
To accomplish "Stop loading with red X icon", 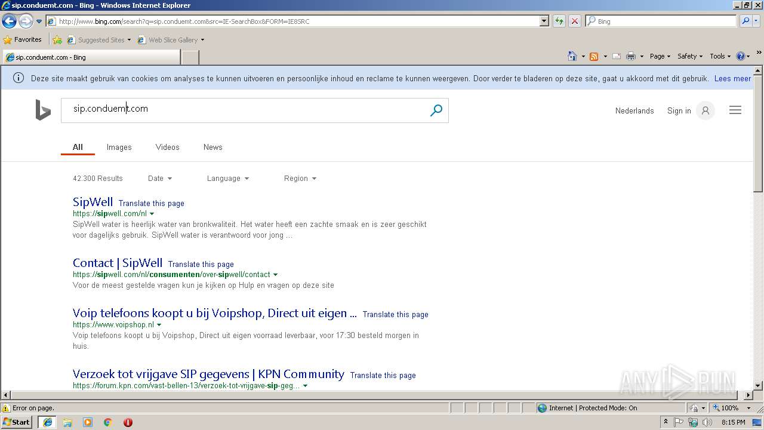I will pos(574,21).
